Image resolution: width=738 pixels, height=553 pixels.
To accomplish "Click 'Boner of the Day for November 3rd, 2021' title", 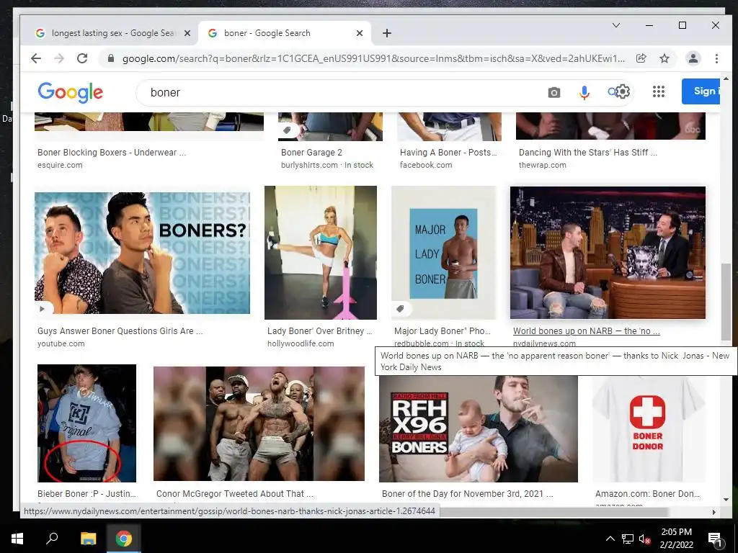I will point(467,494).
